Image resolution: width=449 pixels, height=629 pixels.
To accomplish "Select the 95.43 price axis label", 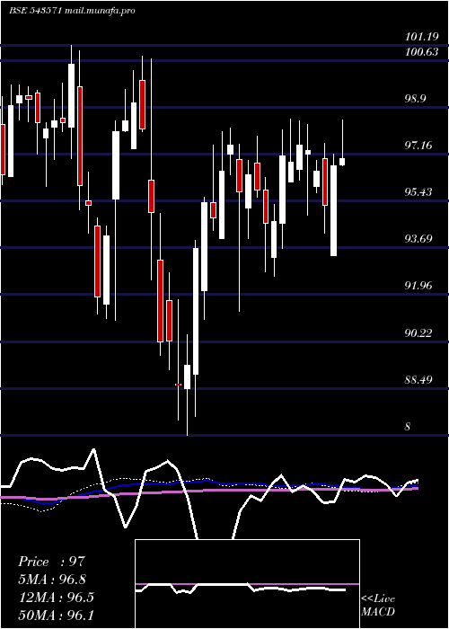I will (419, 192).
